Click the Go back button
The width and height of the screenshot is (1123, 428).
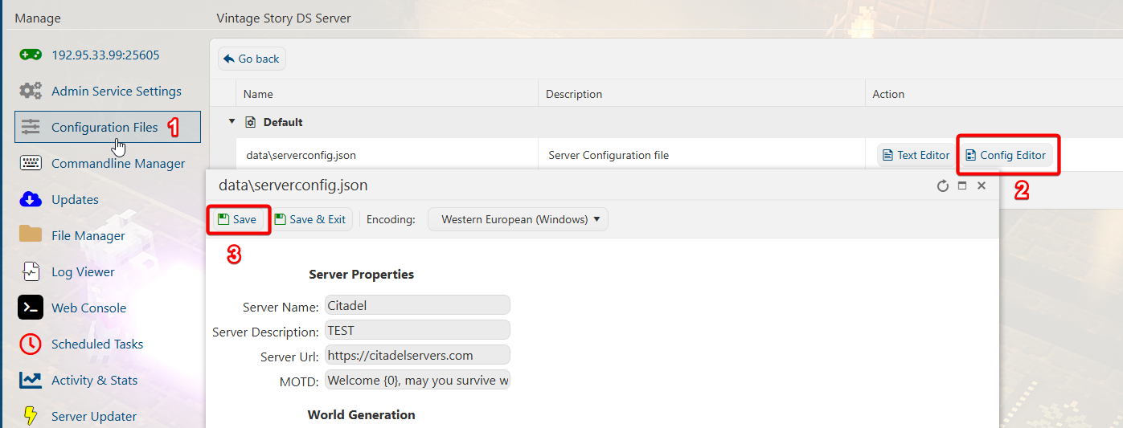pyautogui.click(x=252, y=59)
